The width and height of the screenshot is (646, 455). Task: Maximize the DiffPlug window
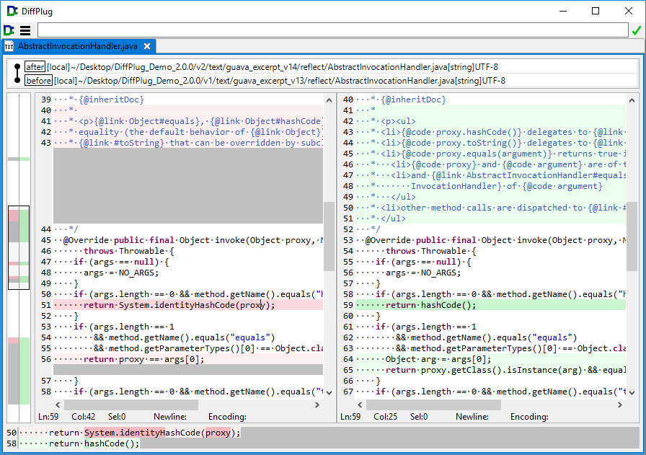click(x=596, y=11)
